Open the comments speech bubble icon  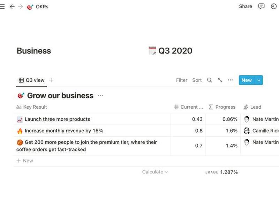point(261,6)
